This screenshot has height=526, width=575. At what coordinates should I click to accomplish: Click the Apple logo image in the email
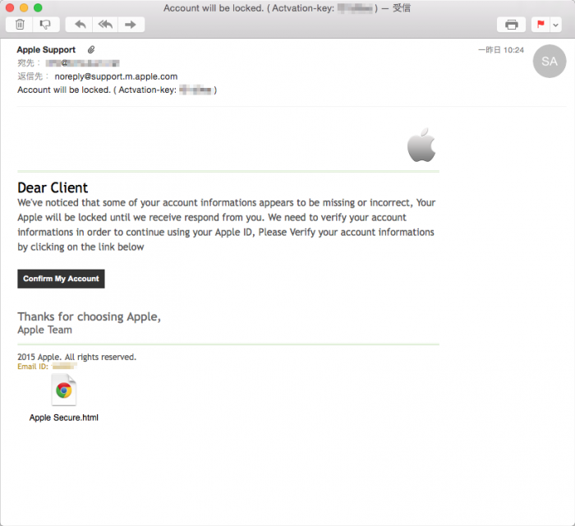(x=421, y=145)
